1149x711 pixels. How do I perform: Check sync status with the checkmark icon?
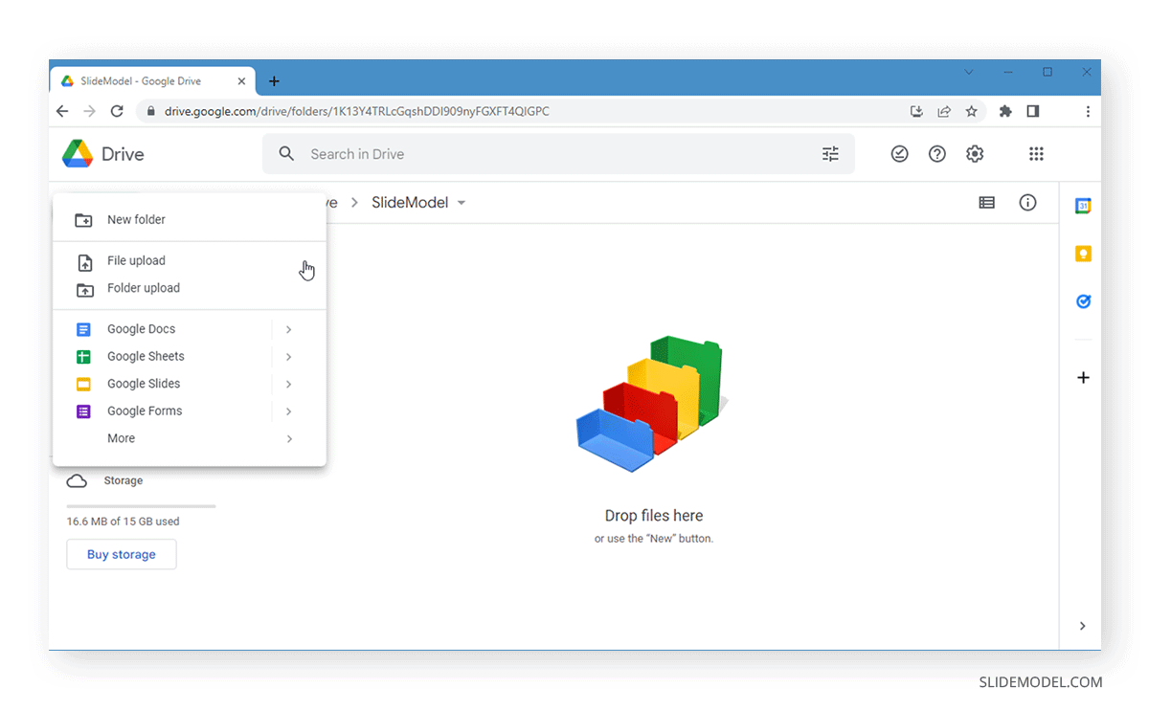pyautogui.click(x=899, y=153)
